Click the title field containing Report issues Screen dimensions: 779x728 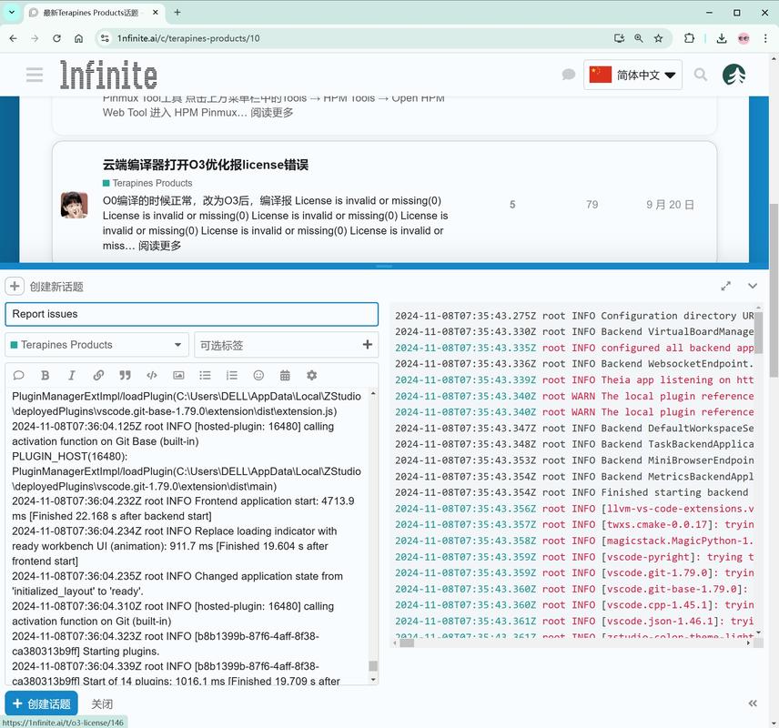(192, 314)
